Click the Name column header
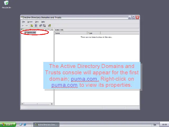Viewport: 169px width, 127px height. point(71,33)
